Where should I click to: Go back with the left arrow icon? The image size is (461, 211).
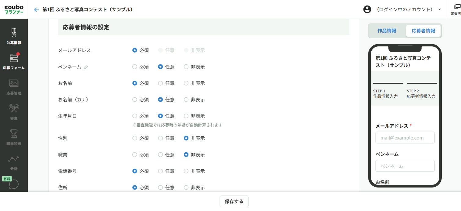(x=36, y=10)
